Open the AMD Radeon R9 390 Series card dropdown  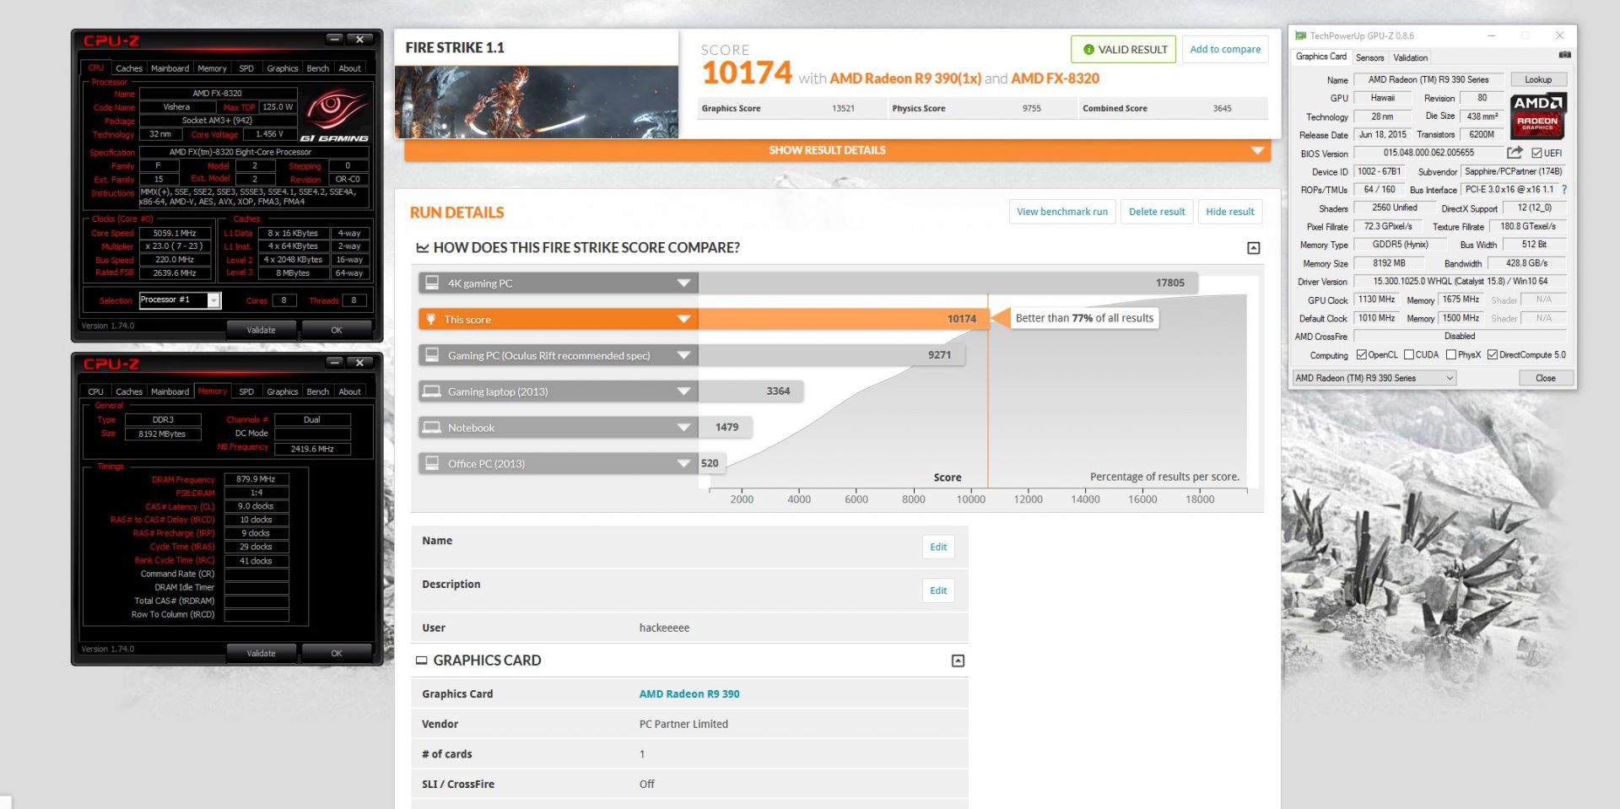(1374, 378)
